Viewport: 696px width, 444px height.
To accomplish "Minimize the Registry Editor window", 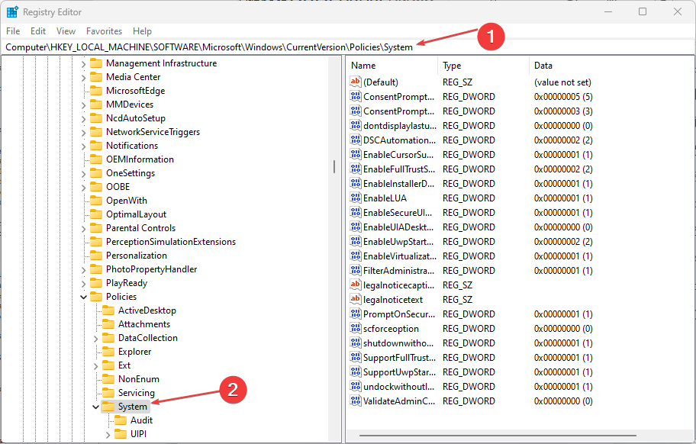I will pos(608,11).
